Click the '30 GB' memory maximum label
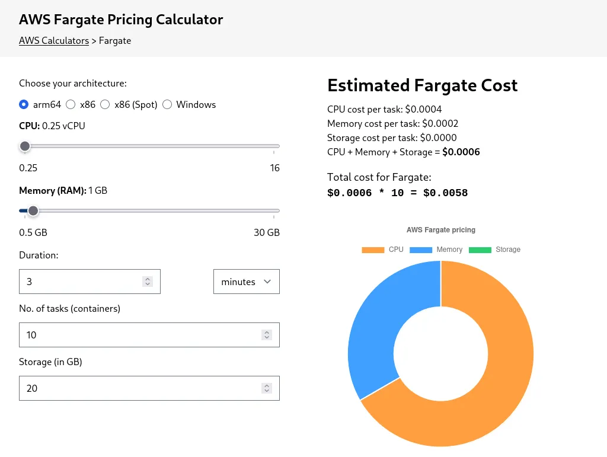 [267, 232]
